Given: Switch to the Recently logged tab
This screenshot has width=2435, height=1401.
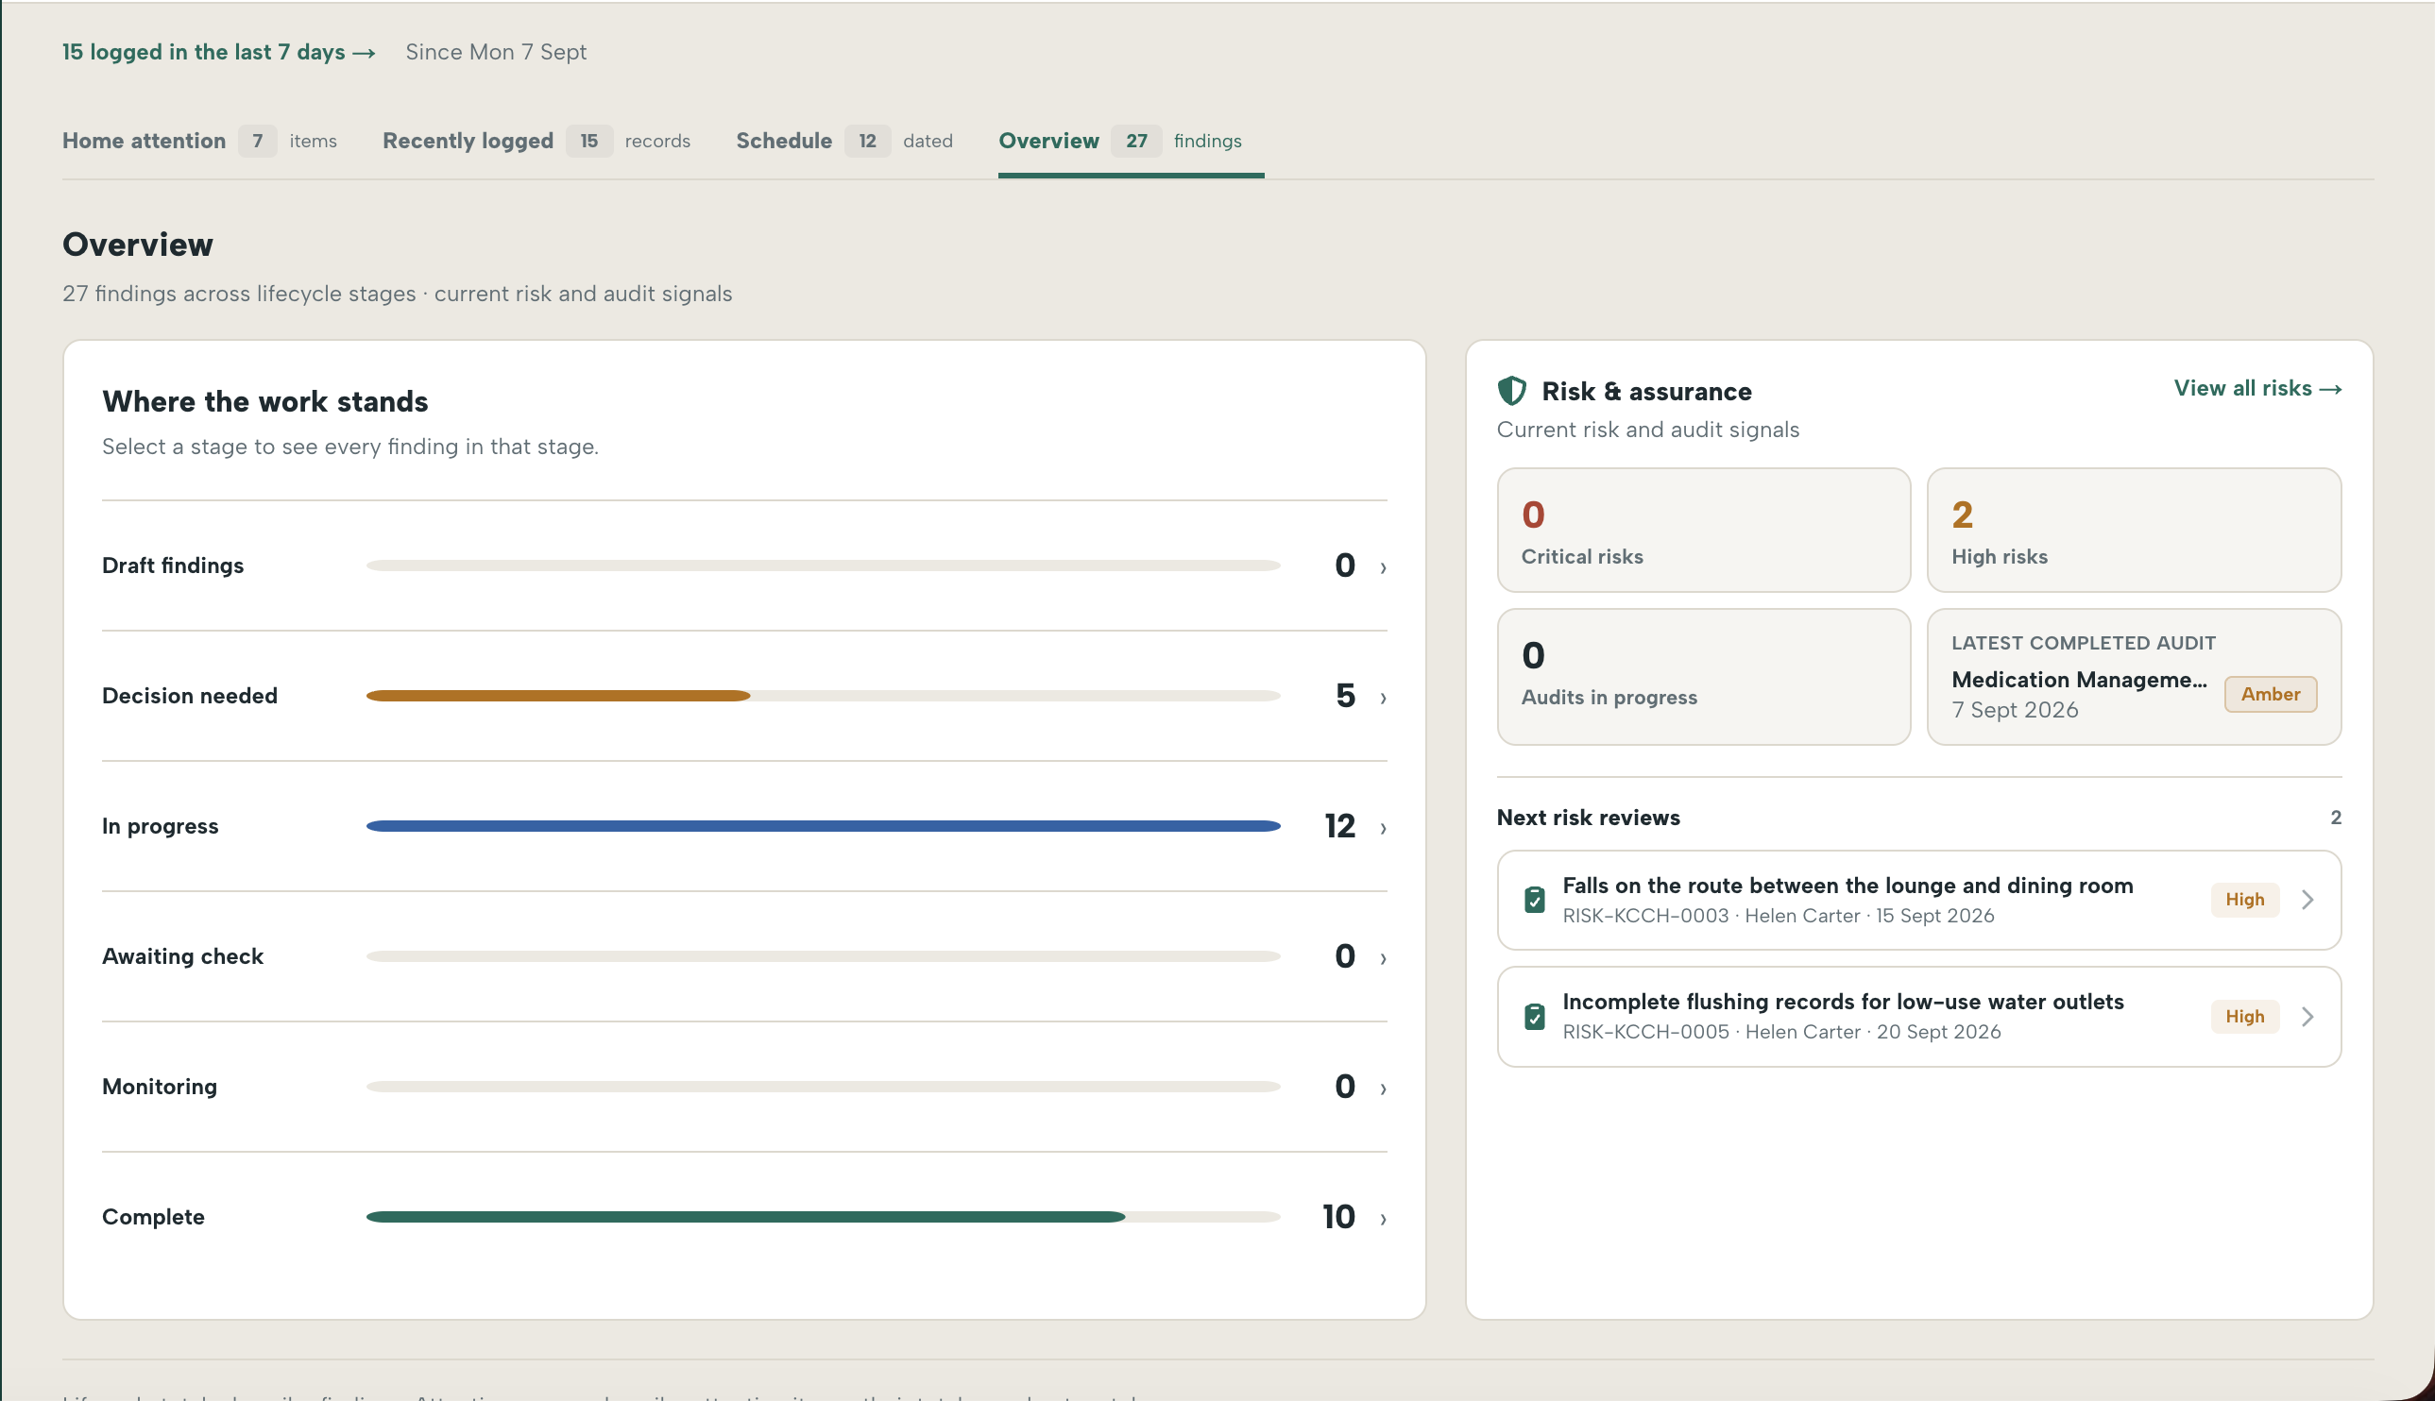Looking at the screenshot, I should coord(536,141).
